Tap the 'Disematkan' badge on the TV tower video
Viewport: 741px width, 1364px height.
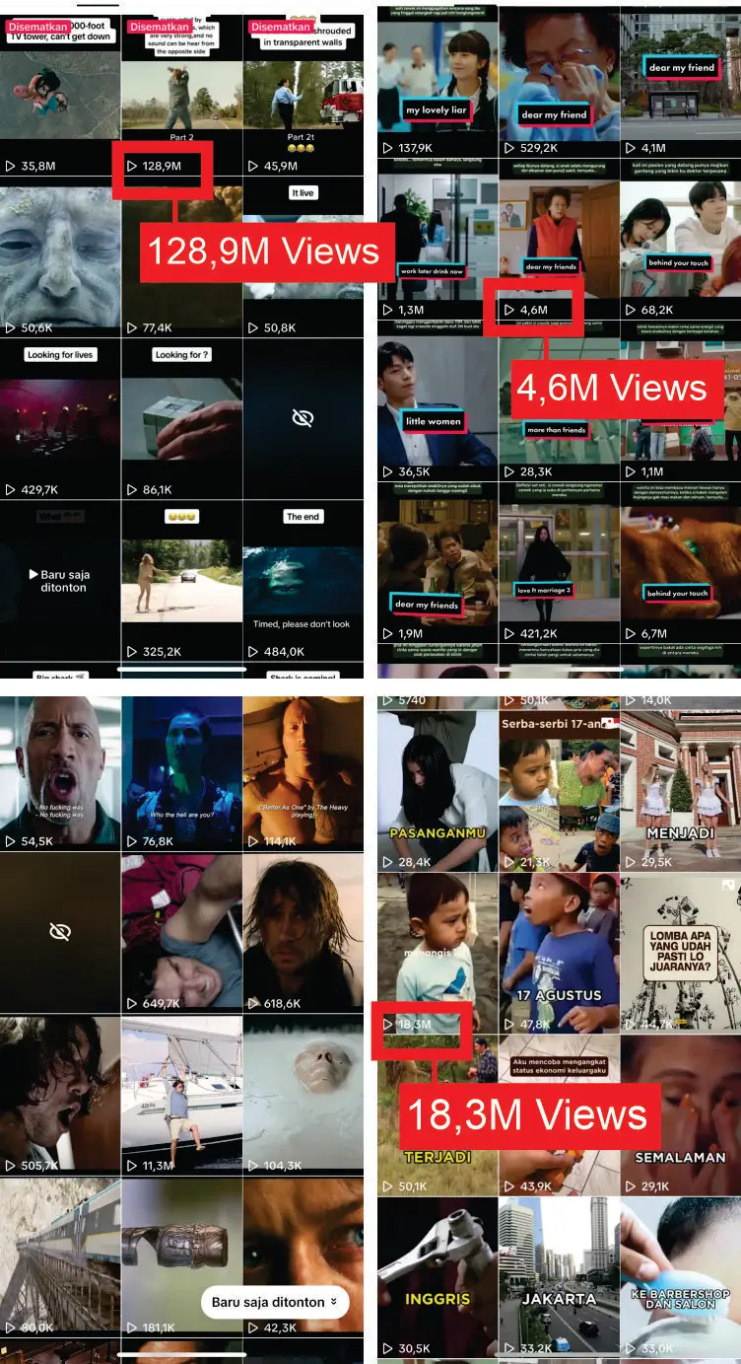pyautogui.click(x=37, y=27)
